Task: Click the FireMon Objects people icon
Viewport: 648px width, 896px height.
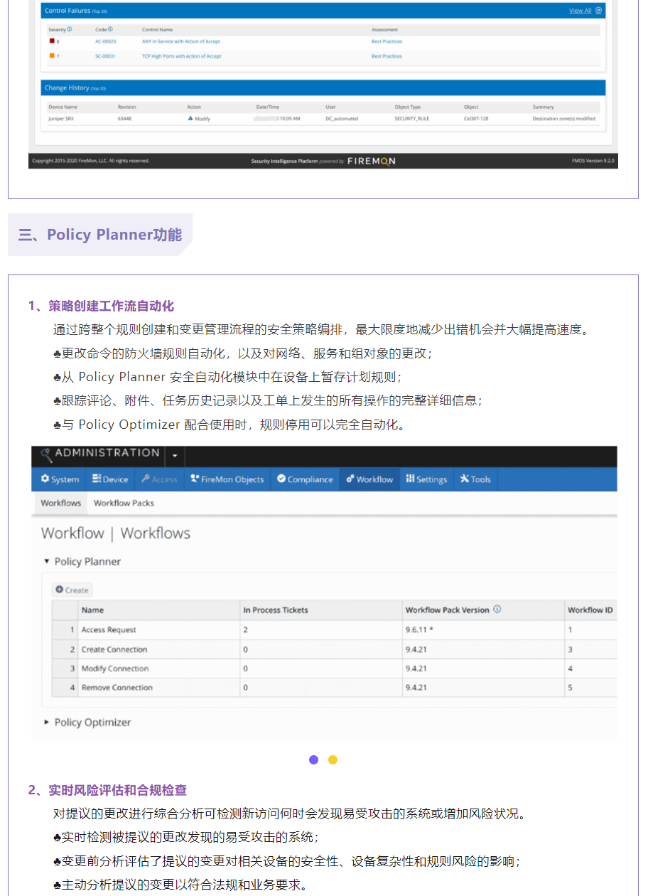Action: click(195, 479)
